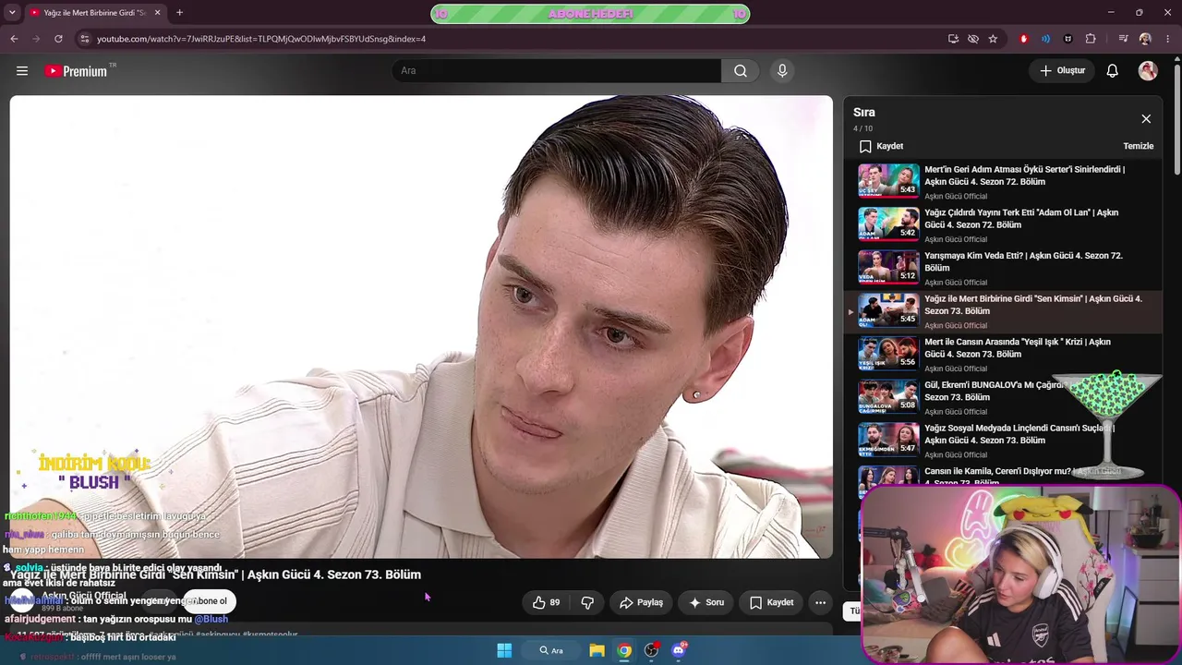
Task: Switch to Chrome in the taskbar
Action: click(624, 650)
